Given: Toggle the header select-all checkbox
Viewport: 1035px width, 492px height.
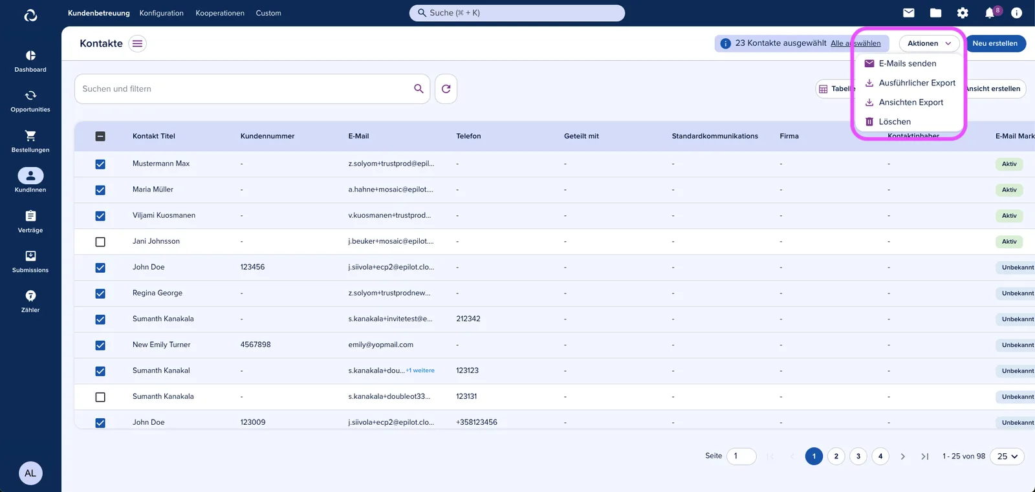Looking at the screenshot, I should [100, 136].
